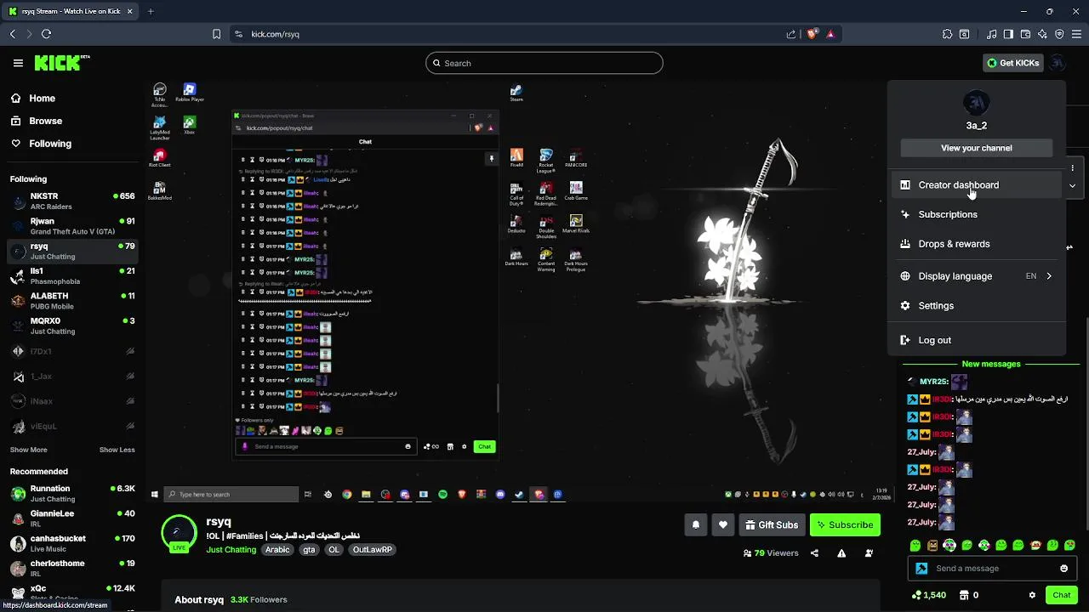
Task: Open cherlosthome recommended channel
Action: click(72, 567)
